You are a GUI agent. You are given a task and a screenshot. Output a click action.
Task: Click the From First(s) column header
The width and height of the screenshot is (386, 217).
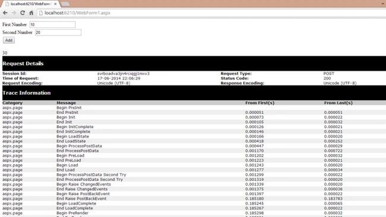[260, 103]
